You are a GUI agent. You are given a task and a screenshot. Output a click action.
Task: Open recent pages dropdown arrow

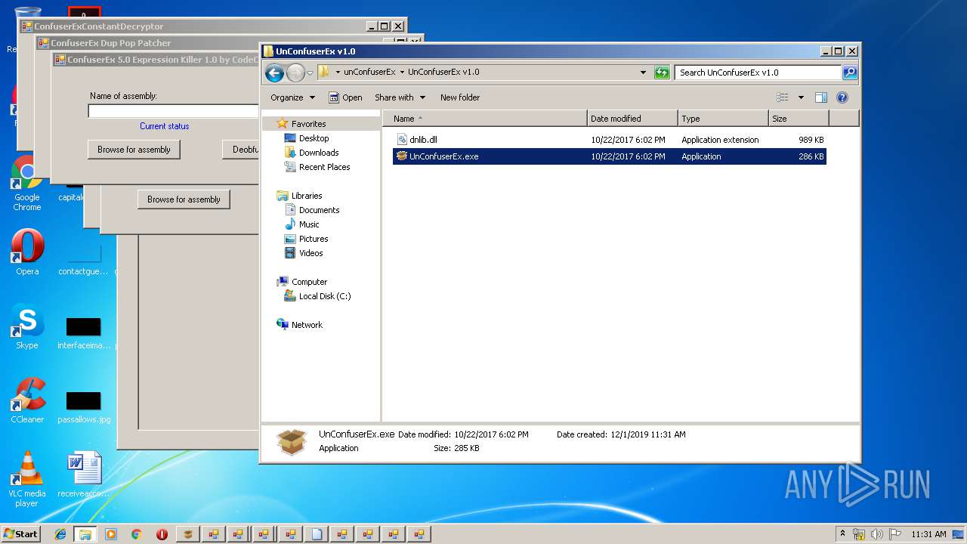point(310,73)
